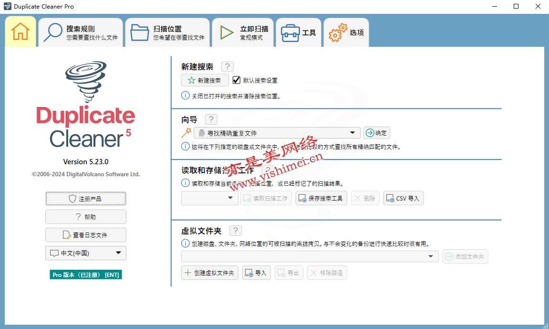Minimize the Duplicate Cleaner Pro window
Screen dimensions: 549x329
495,6
